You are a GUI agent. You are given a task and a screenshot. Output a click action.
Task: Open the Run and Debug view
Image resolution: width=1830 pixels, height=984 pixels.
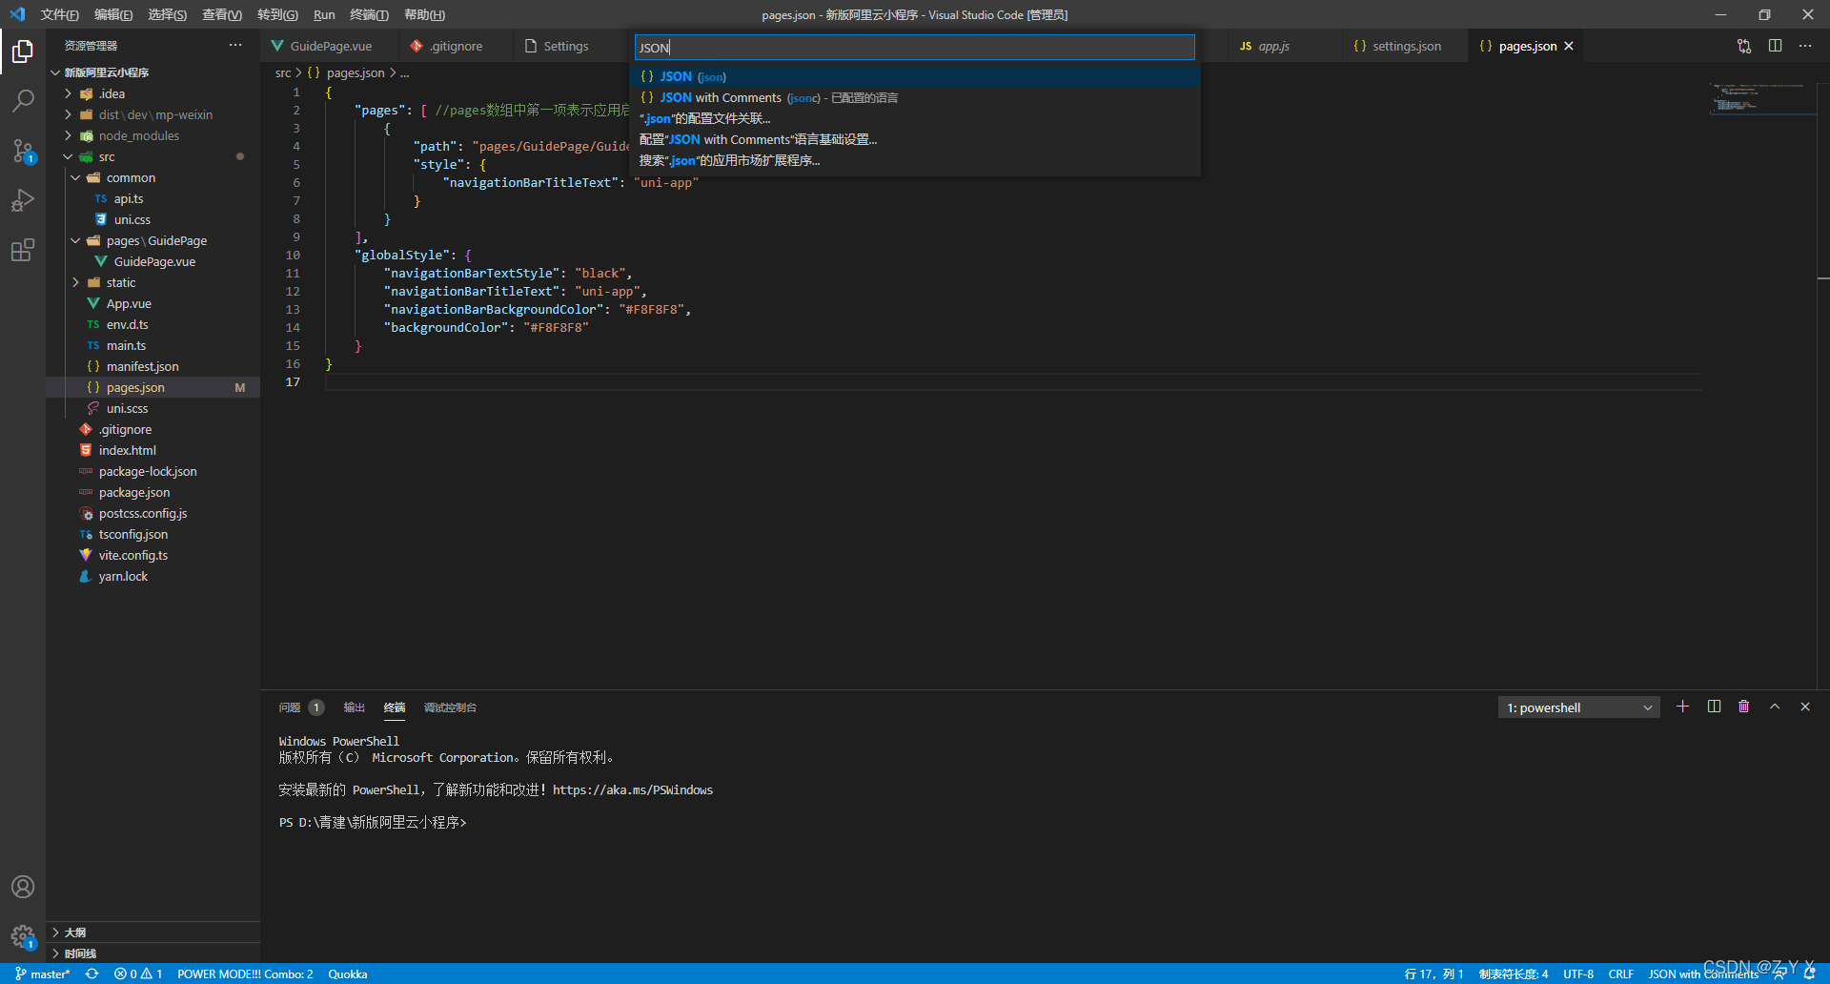click(x=23, y=200)
